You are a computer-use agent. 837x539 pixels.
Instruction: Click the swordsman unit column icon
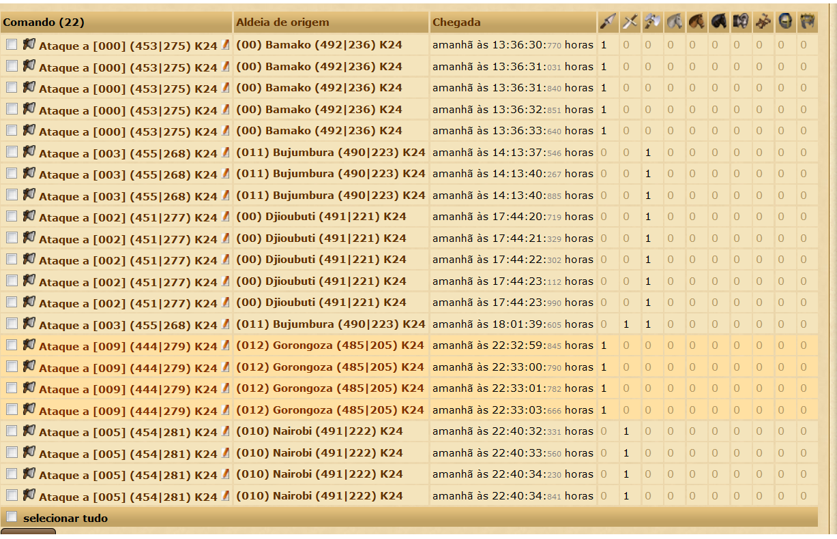(x=630, y=22)
